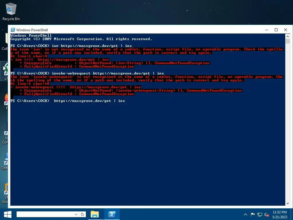The image size is (293, 220).
Task: Click 'ObjectNotFound: (iwr:String)' CategoryInfo line
Action: click(x=115, y=63)
